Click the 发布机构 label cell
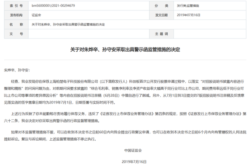Screen dimensions: 248x166 click(16, 15)
